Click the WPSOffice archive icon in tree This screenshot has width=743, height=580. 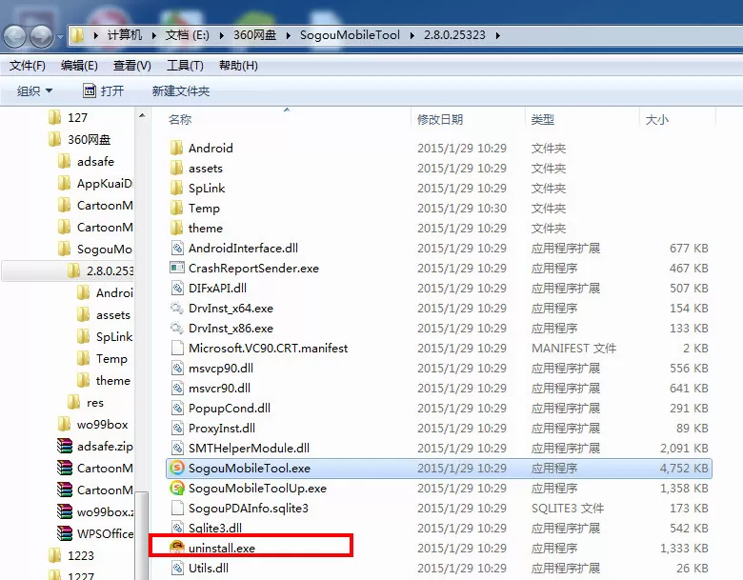point(65,533)
